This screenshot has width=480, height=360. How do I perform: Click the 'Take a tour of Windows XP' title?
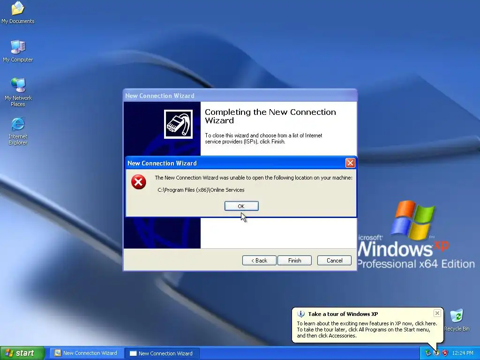click(343, 314)
